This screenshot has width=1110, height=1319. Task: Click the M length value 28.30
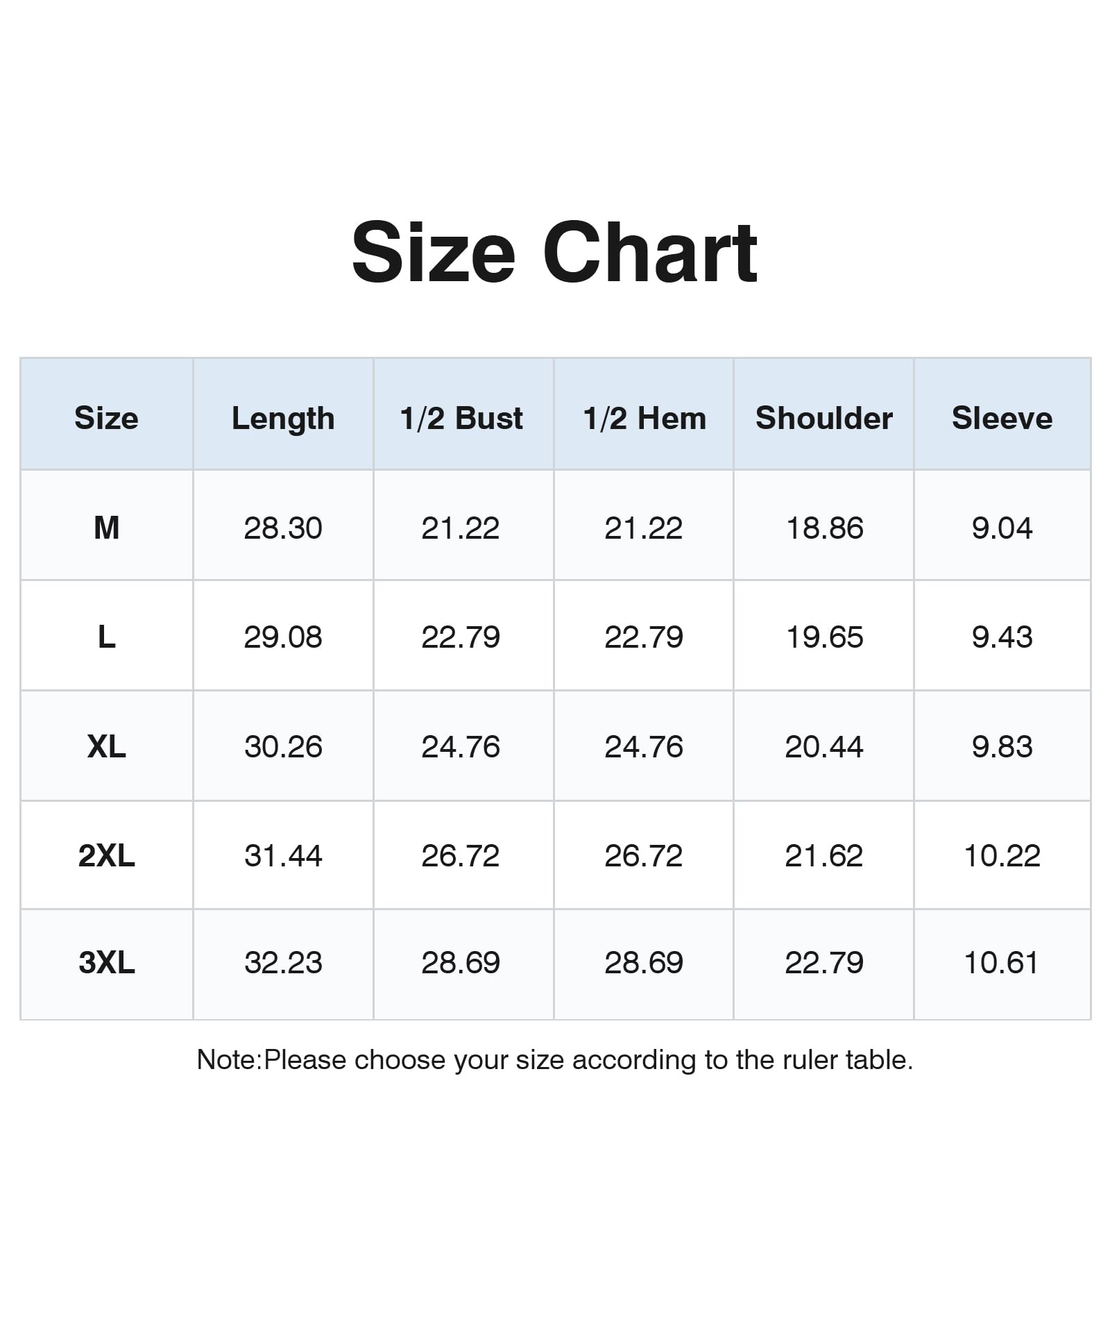(x=283, y=528)
